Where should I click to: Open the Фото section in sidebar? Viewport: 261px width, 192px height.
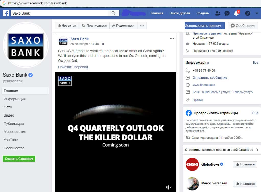(x=8, y=107)
